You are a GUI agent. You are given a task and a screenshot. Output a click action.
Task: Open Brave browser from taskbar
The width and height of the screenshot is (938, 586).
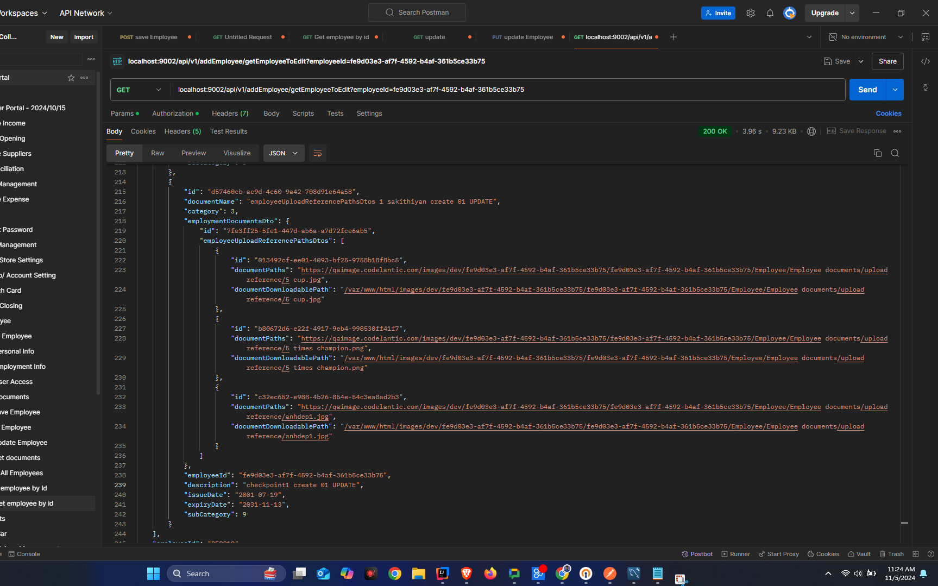[x=467, y=574]
